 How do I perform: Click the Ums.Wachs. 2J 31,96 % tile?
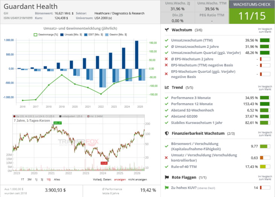(177, 6)
